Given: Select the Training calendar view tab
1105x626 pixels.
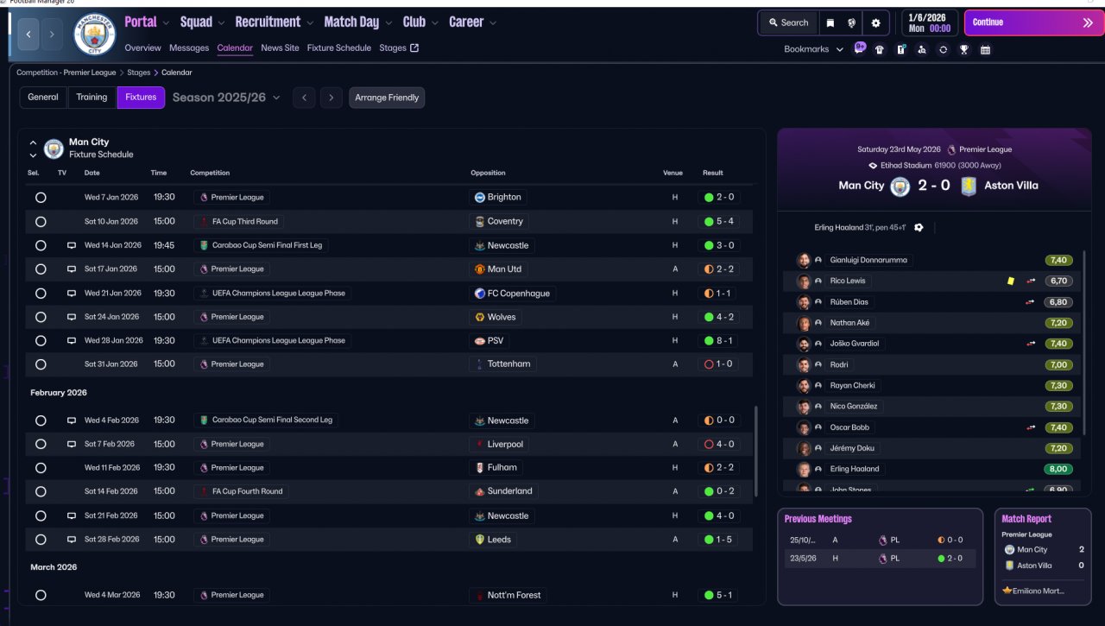Looking at the screenshot, I should [92, 98].
